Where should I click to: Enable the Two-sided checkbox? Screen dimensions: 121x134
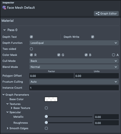(31, 49)
